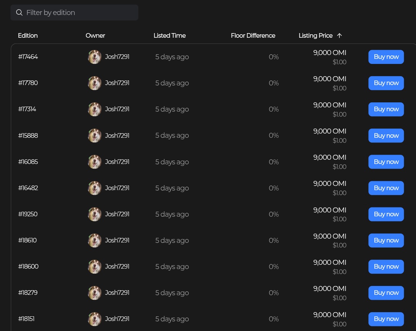The height and width of the screenshot is (331, 416).
Task: Open Josh7291 avatar in row #19250
Action: point(94,214)
